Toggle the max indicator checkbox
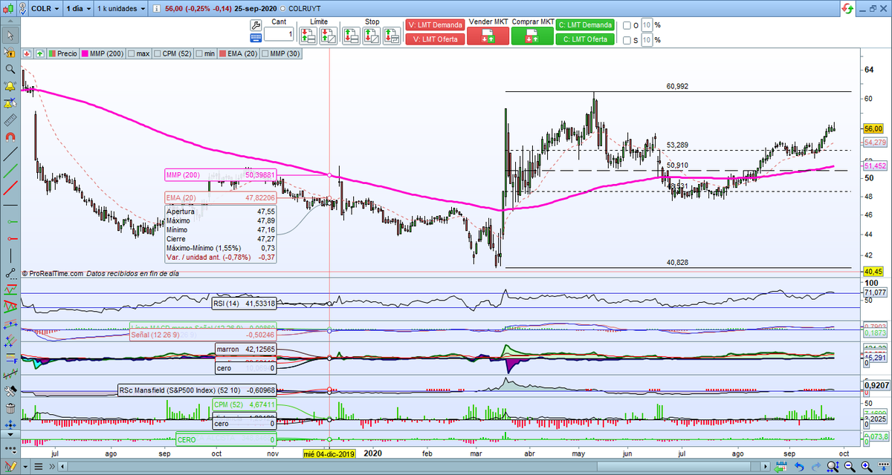 point(131,53)
